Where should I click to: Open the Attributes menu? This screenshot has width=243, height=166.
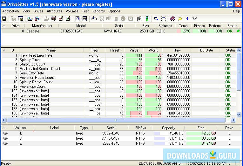54,11
